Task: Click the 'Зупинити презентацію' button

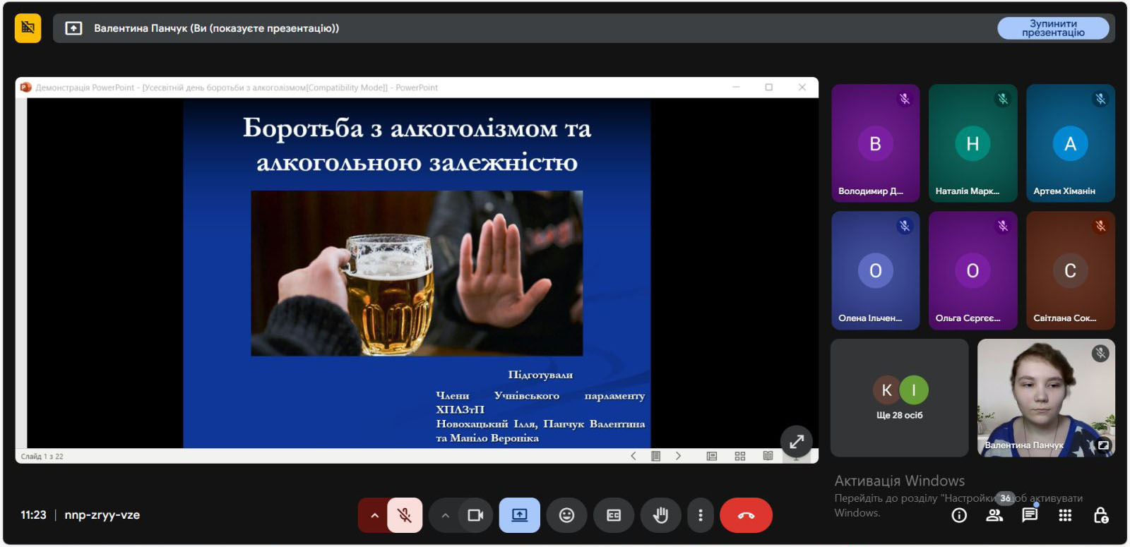Action: (x=1052, y=28)
